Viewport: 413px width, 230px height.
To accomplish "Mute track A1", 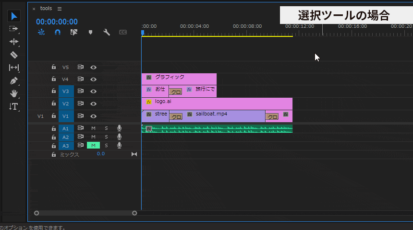I will click(93, 128).
